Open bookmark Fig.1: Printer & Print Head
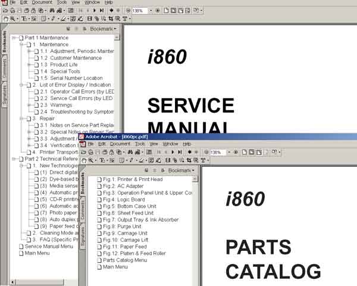The image size is (357, 286). 133,179
